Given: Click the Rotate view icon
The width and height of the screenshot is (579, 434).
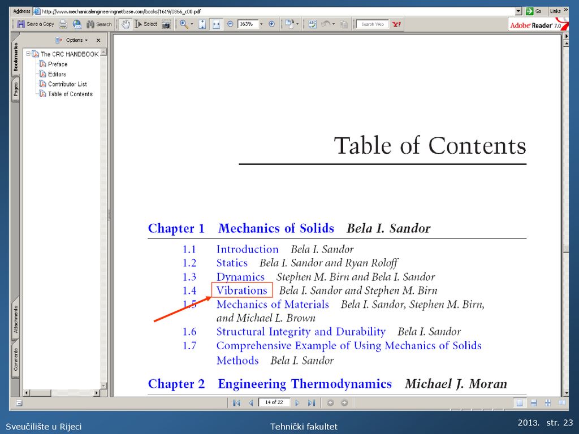Looking at the screenshot, I should tap(289, 24).
